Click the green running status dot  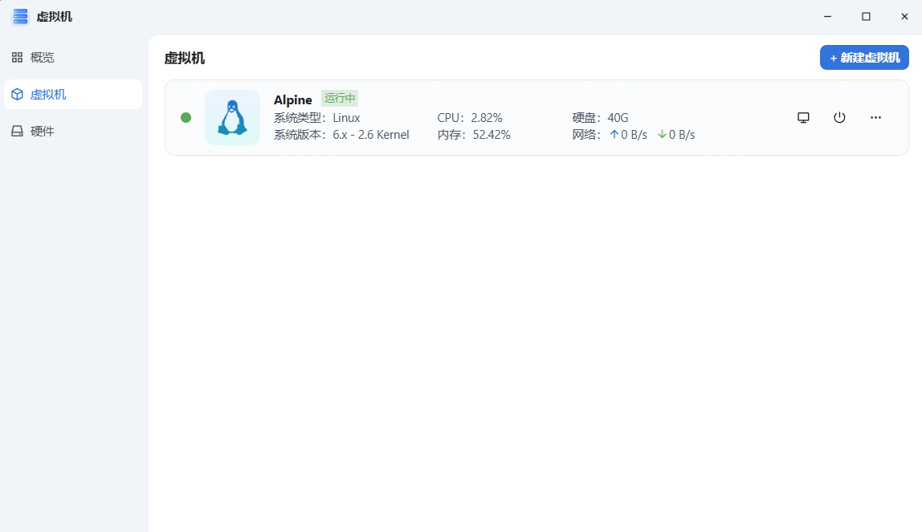point(186,117)
